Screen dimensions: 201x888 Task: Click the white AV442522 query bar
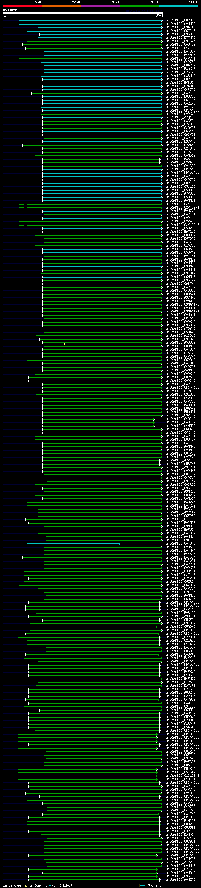[x=83, y=13]
